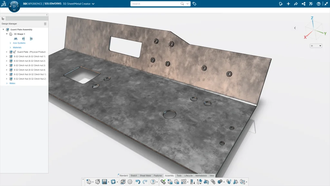The width and height of the screenshot is (330, 186).
Task: Open the settings gear in bottom toolbar
Action: tap(130, 182)
